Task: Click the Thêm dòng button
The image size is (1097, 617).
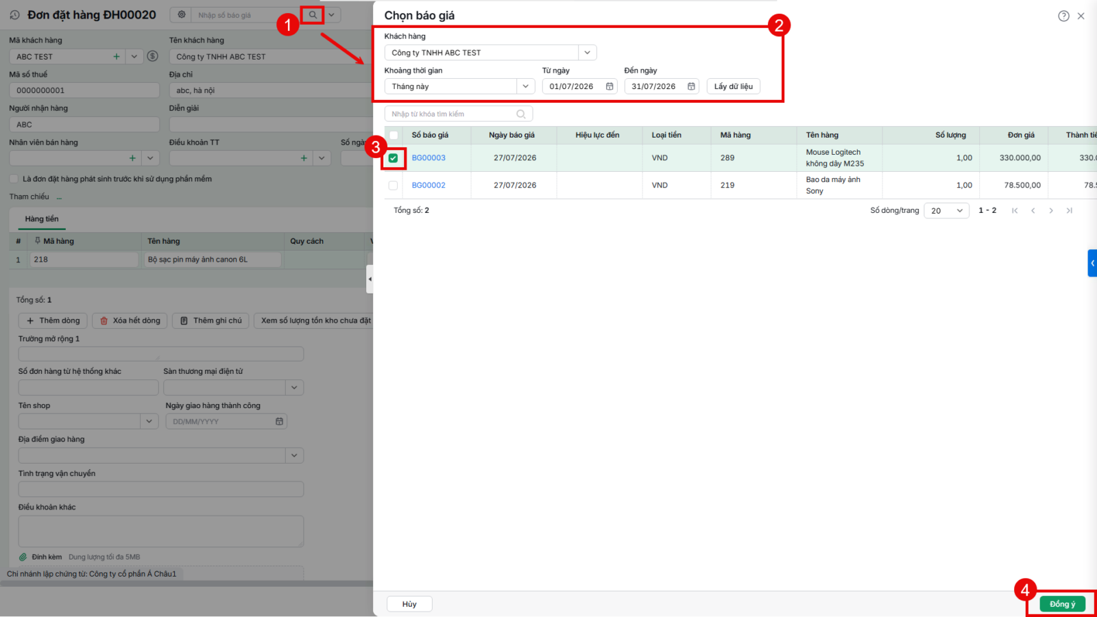Action: pos(53,320)
